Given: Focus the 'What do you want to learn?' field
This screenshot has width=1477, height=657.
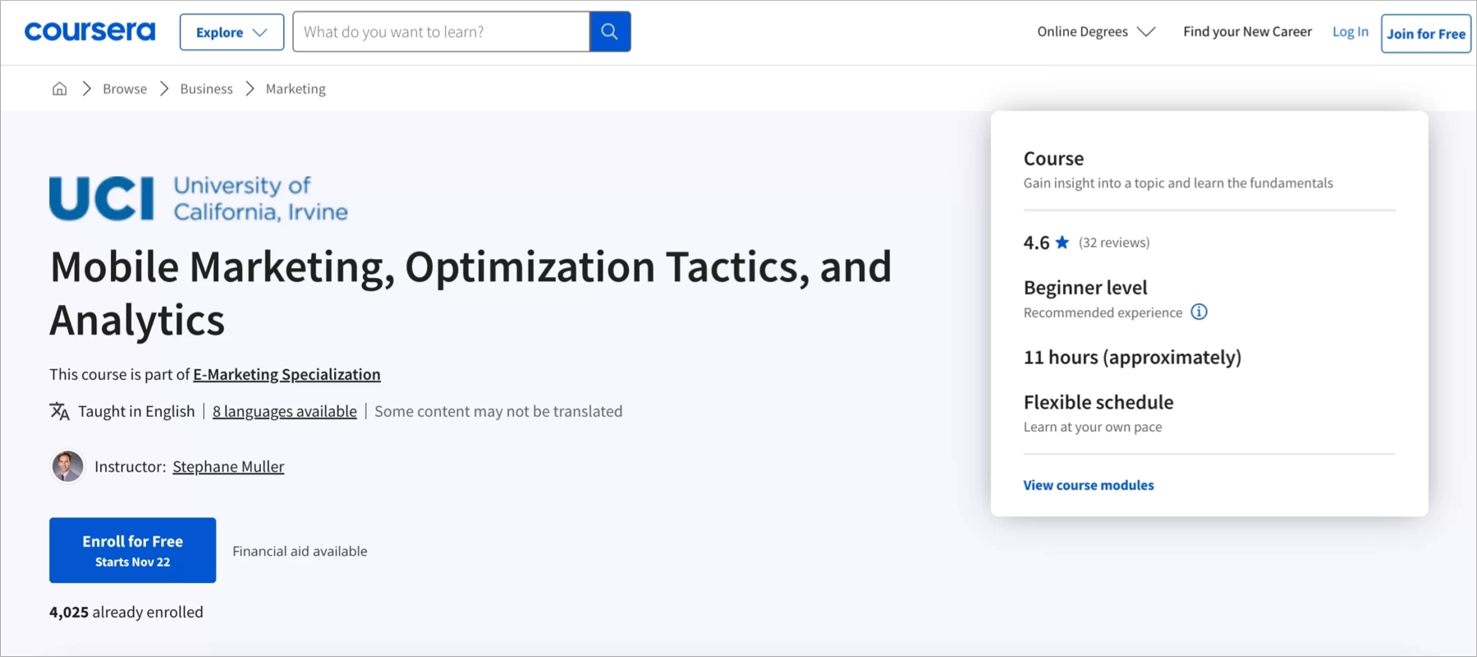Looking at the screenshot, I should (441, 32).
